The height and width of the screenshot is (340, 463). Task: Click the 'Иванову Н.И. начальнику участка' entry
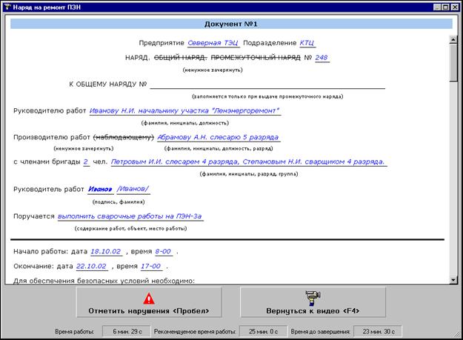185,111
